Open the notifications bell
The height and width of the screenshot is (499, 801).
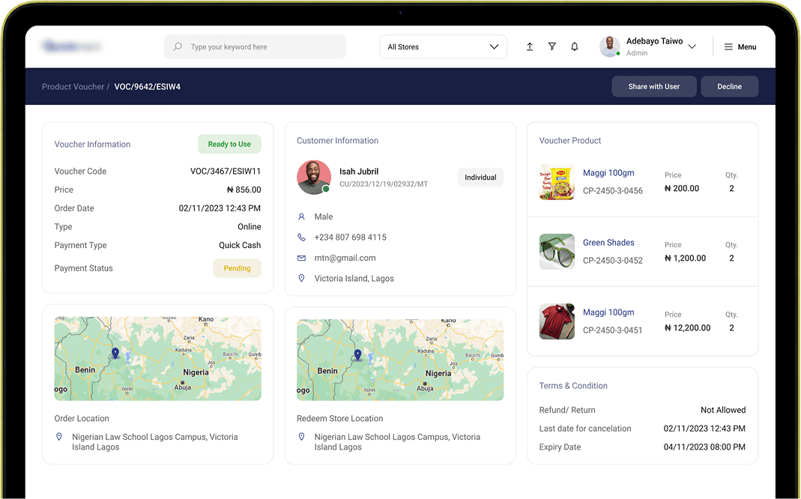pyautogui.click(x=575, y=46)
